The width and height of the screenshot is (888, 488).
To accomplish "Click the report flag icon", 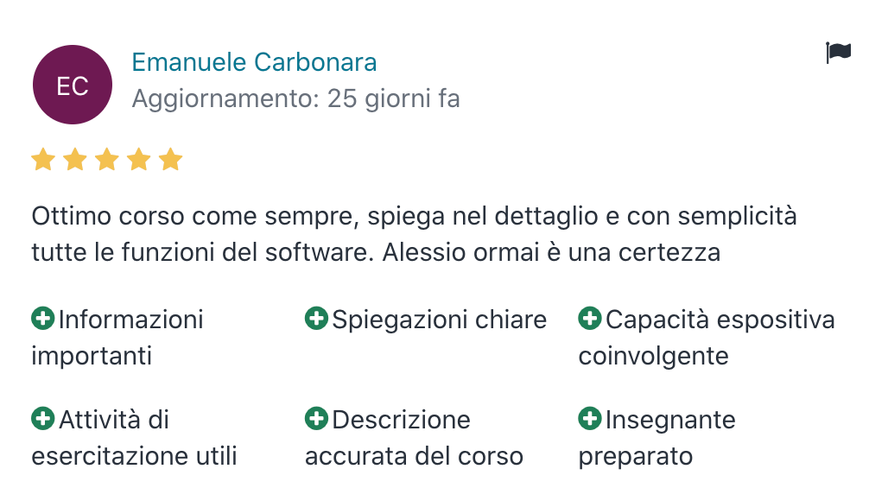I will click(x=838, y=53).
